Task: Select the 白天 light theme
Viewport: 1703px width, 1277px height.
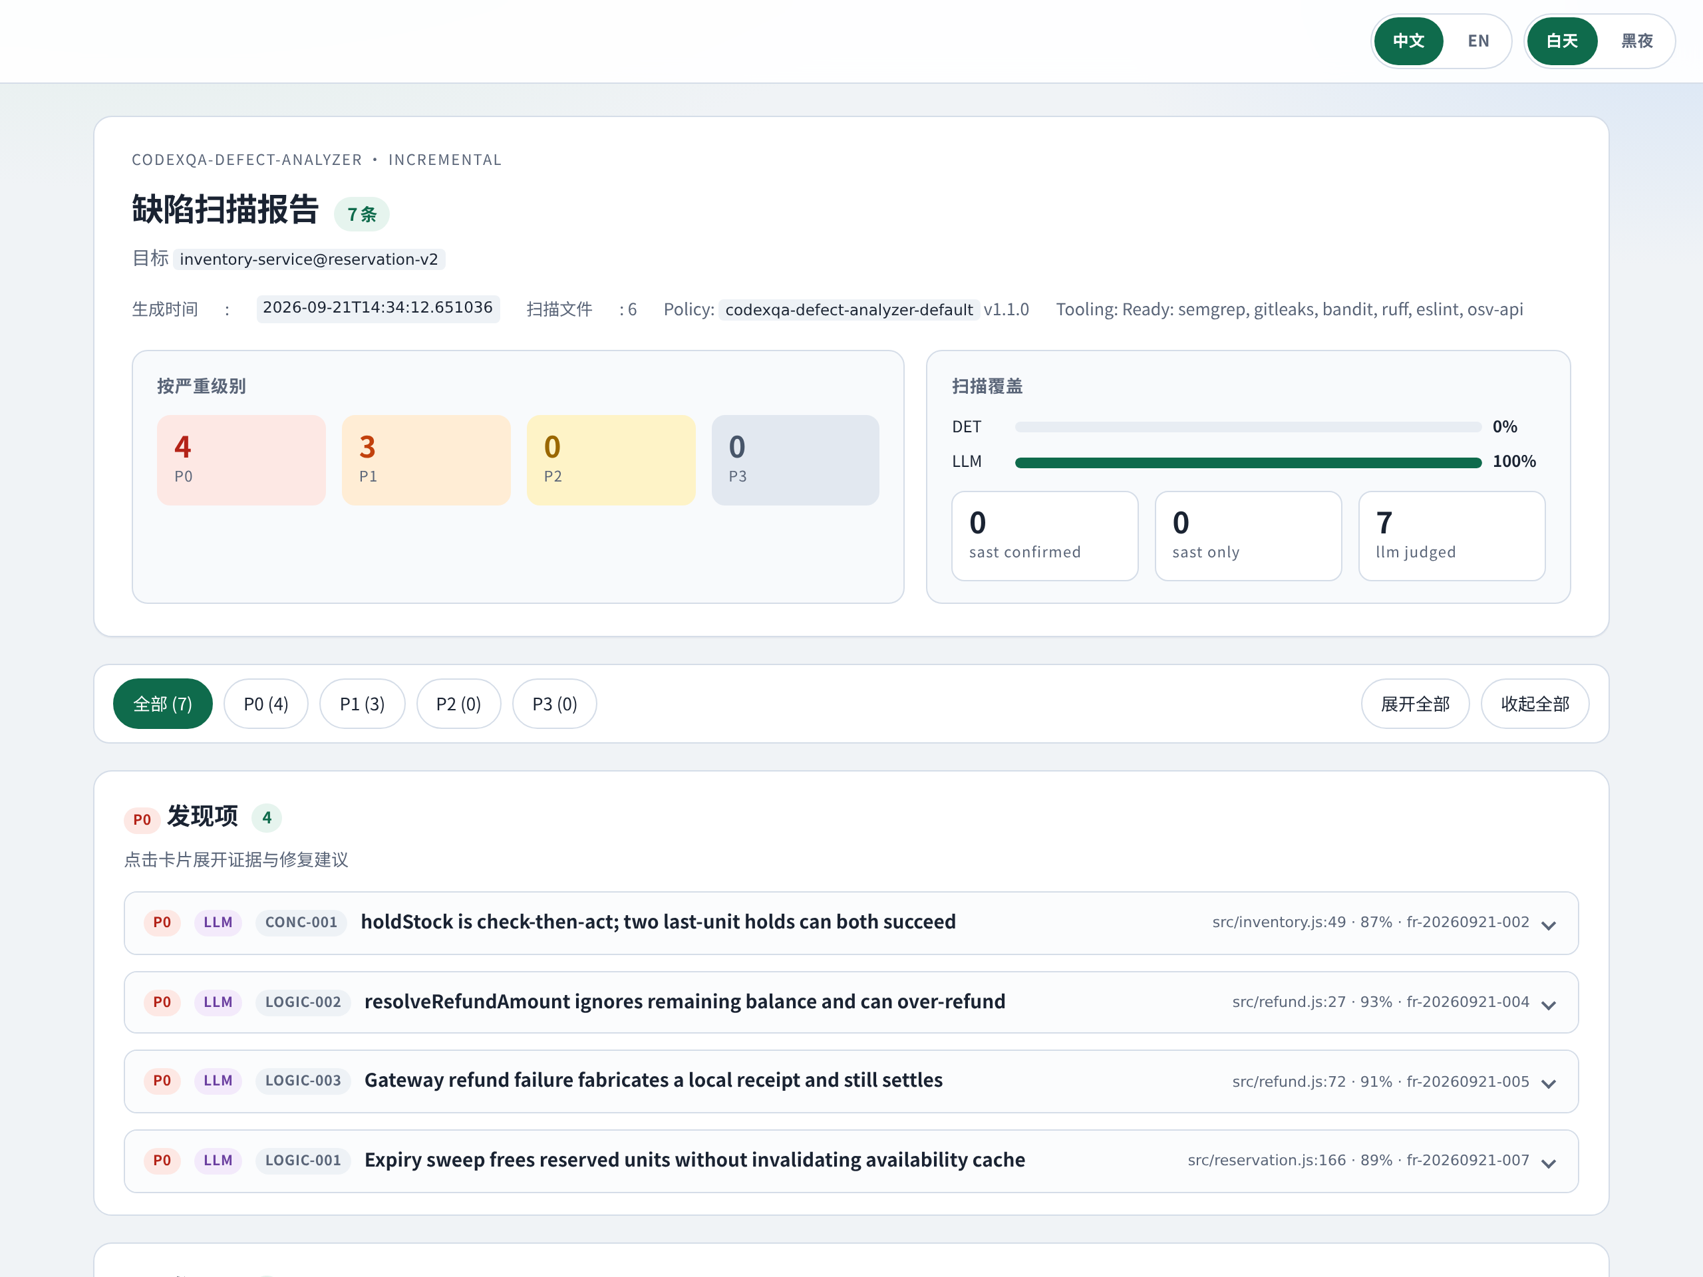Action: (x=1561, y=41)
